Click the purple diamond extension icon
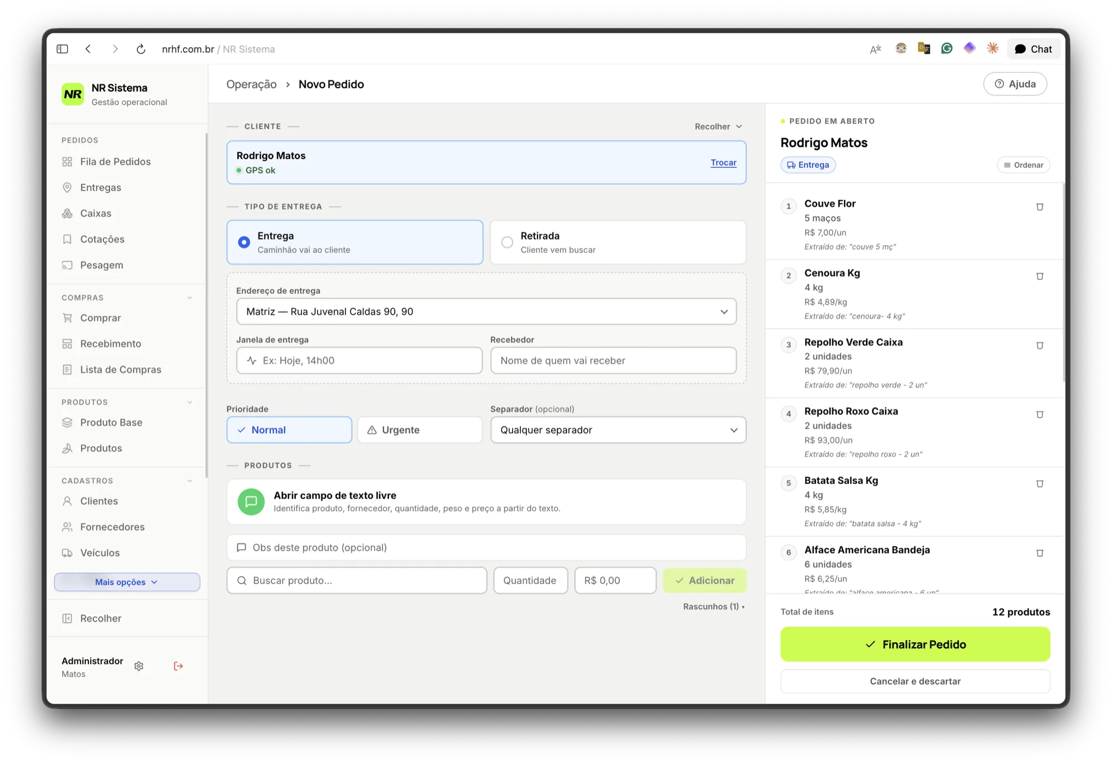The width and height of the screenshot is (1112, 764). pyautogui.click(x=970, y=48)
